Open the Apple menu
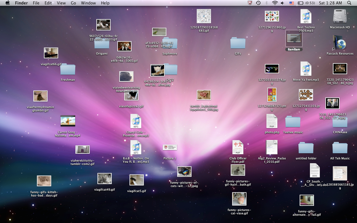 (8, 3)
